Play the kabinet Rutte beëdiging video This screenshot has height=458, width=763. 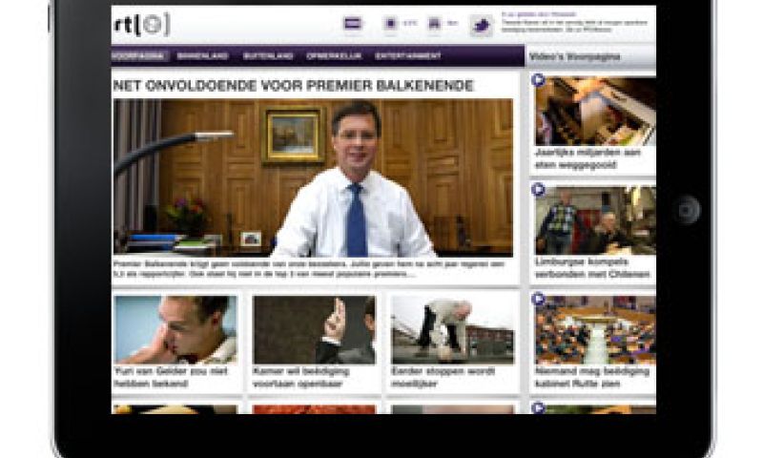[538, 299]
